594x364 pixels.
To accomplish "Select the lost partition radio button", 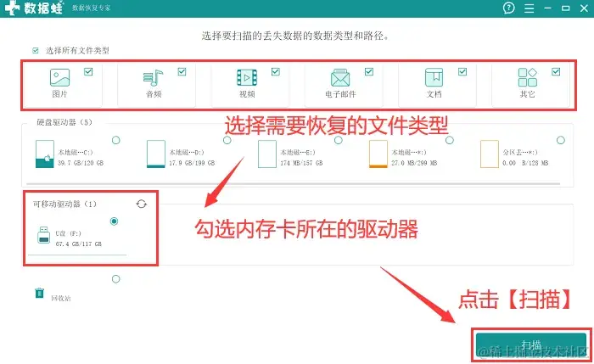I will point(561,140).
